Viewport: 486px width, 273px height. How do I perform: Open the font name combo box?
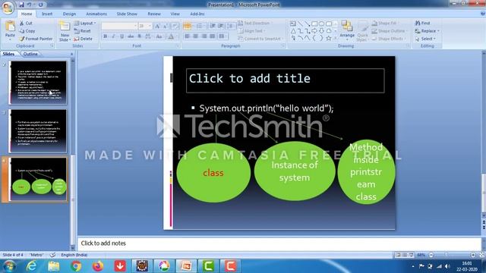coord(119,26)
